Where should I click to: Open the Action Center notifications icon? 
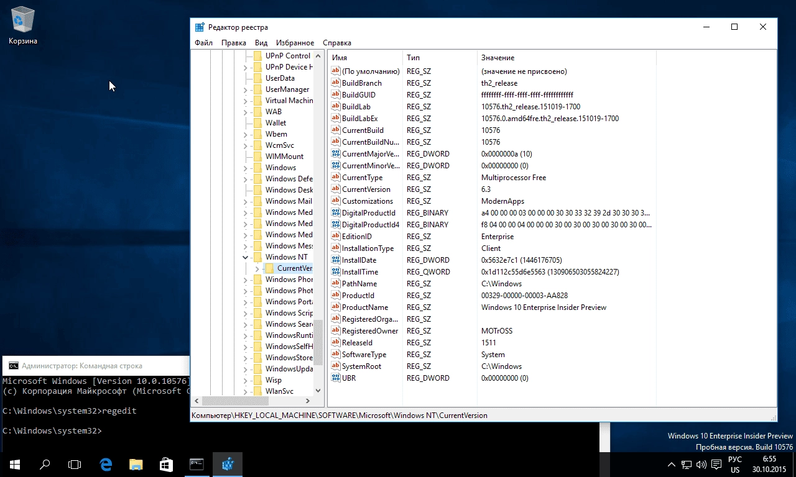click(x=716, y=465)
